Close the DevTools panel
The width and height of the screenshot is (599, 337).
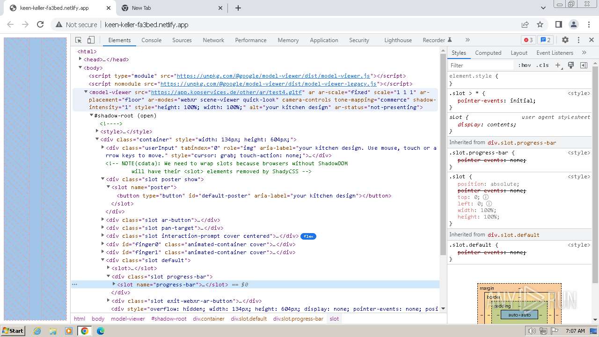591,40
